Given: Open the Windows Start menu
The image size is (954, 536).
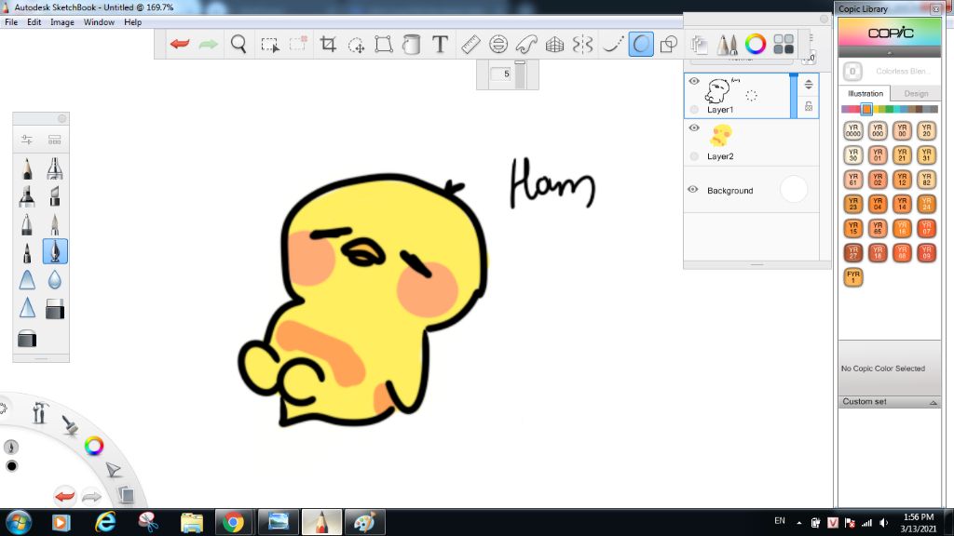Looking at the screenshot, I should 19,522.
